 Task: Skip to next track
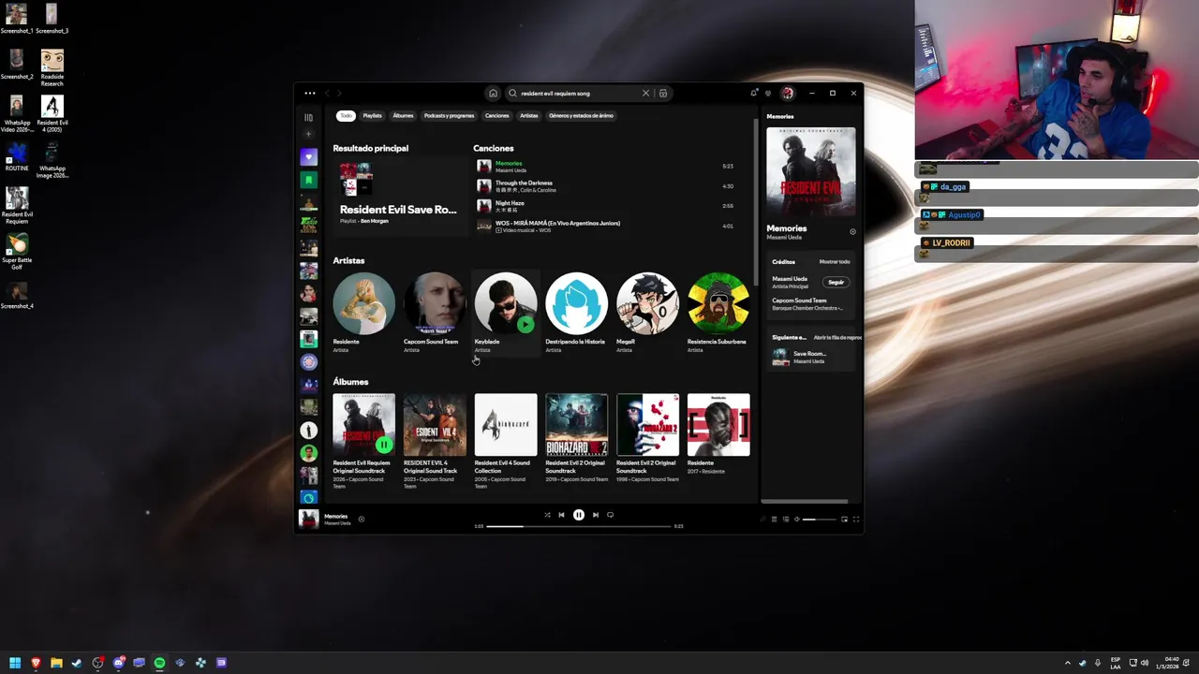[595, 515]
